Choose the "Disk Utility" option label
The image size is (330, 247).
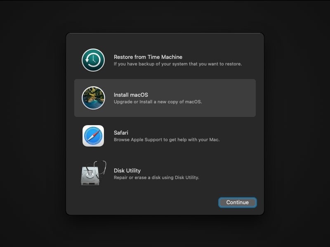coord(127,170)
